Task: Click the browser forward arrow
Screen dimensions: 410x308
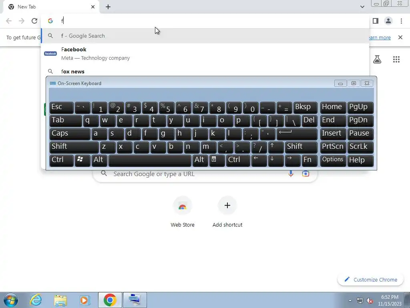Action: pyautogui.click(x=22, y=21)
